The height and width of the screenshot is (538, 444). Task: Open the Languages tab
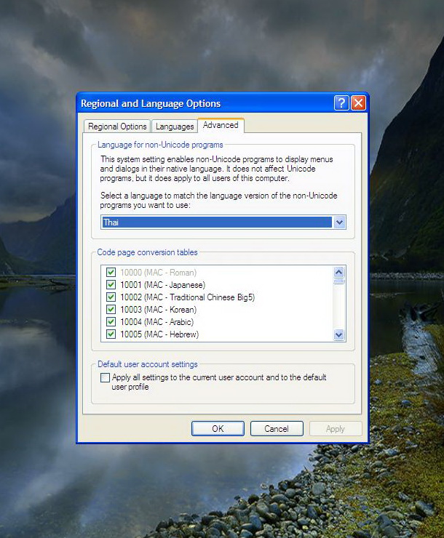[x=175, y=127]
